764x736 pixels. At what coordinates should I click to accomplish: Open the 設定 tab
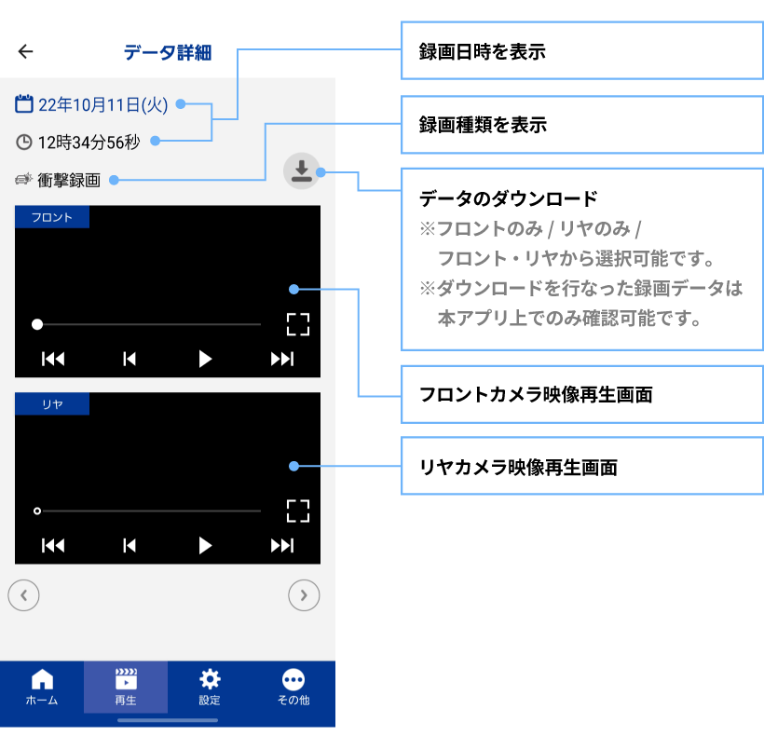coord(210,687)
